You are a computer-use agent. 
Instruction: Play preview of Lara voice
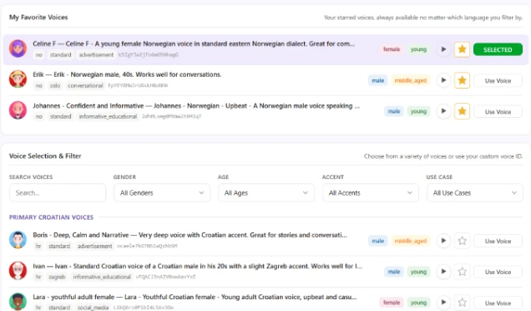pos(443,303)
